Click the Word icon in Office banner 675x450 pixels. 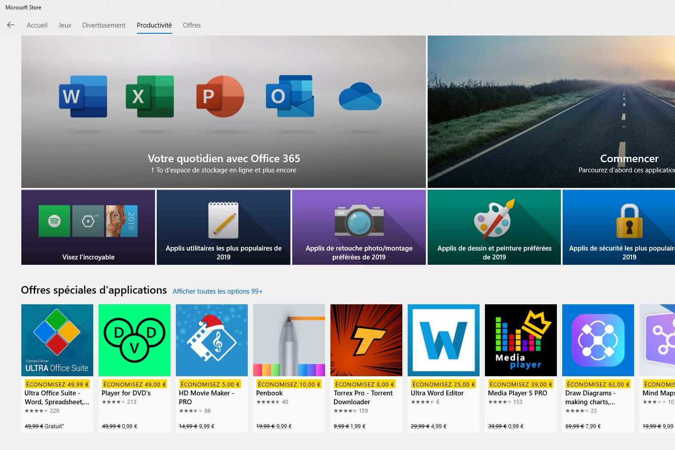[x=83, y=96]
